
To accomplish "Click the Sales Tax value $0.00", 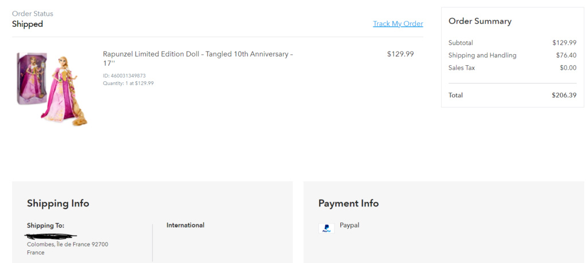I will pos(568,68).
